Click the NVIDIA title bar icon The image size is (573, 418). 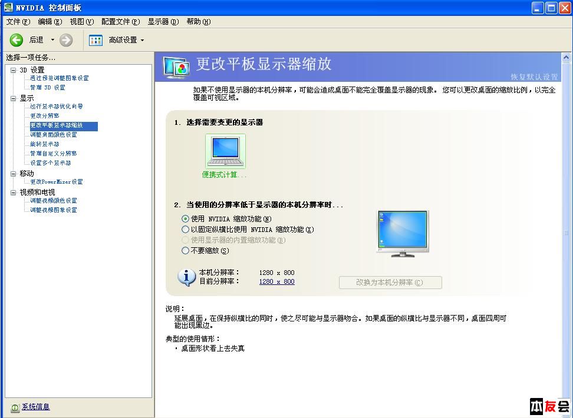click(x=8, y=7)
